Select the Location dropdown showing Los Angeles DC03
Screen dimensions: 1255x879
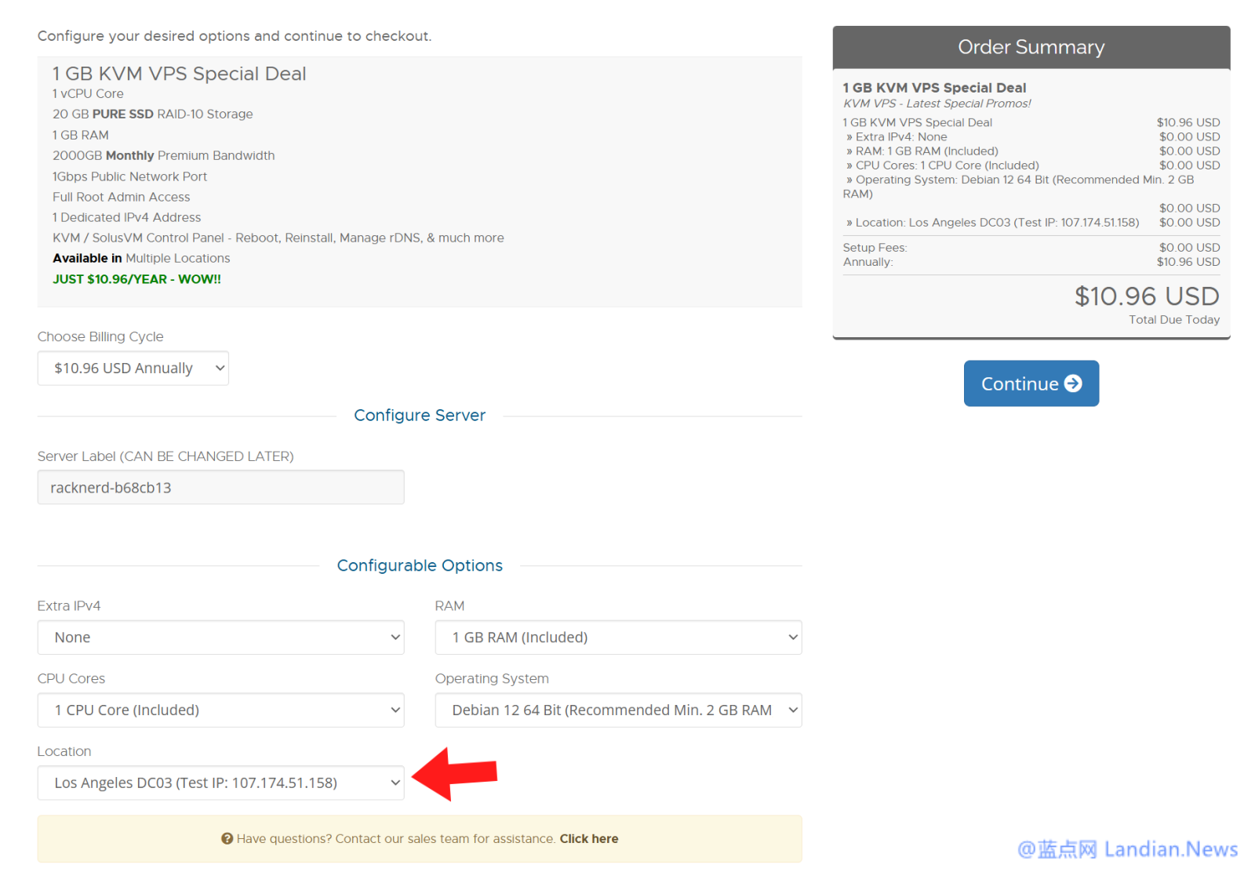(x=220, y=783)
